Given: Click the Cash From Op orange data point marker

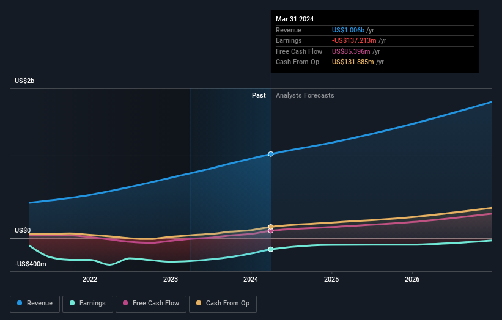Looking at the screenshot, I should point(271,227).
